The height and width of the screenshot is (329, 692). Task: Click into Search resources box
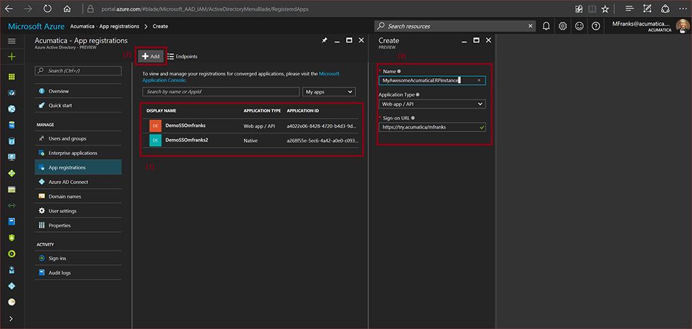(455, 26)
